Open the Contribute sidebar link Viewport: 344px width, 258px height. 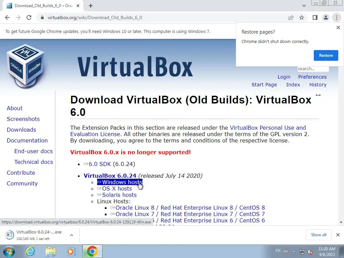tap(21, 173)
